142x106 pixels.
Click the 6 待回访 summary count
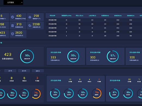coord(24,78)
